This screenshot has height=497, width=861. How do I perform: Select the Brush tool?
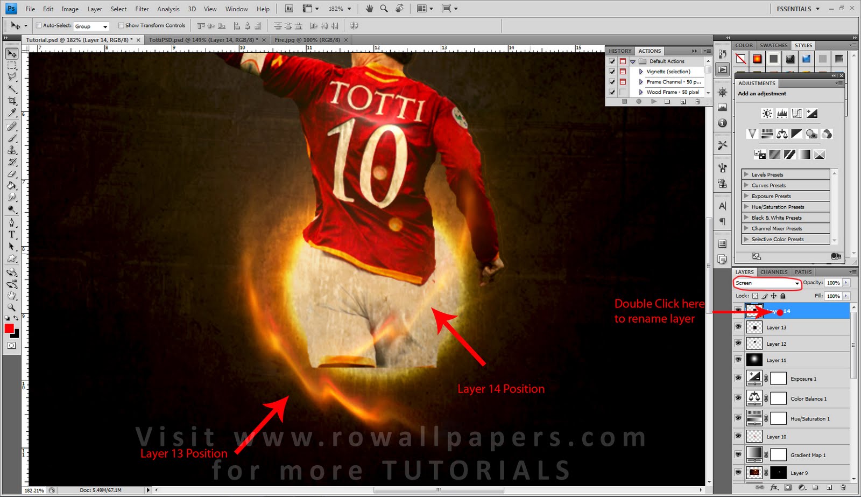click(x=12, y=138)
